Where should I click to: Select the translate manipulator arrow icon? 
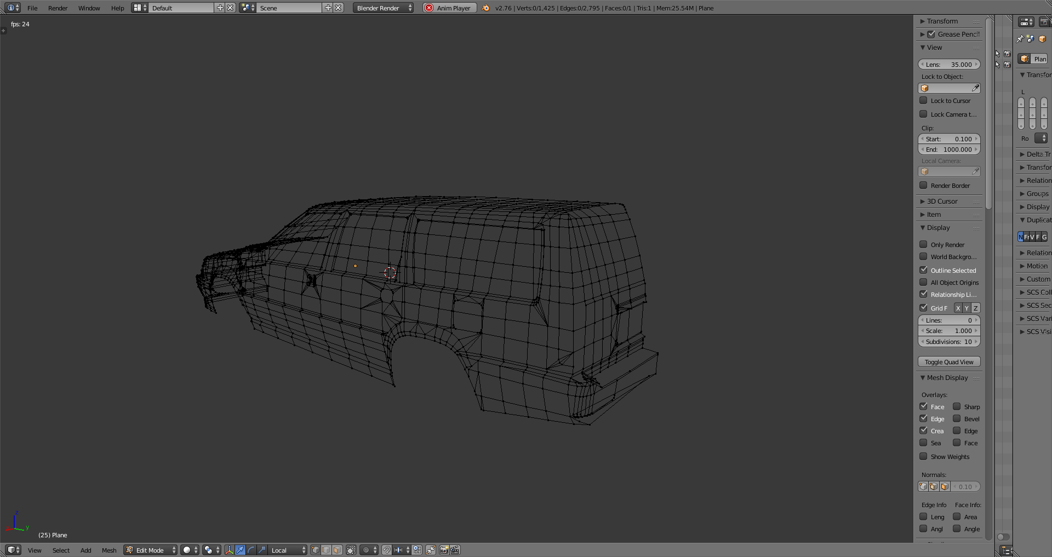[x=240, y=550]
